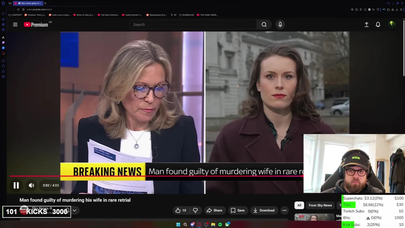Open sidebar settings gear icon

coord(3,76)
